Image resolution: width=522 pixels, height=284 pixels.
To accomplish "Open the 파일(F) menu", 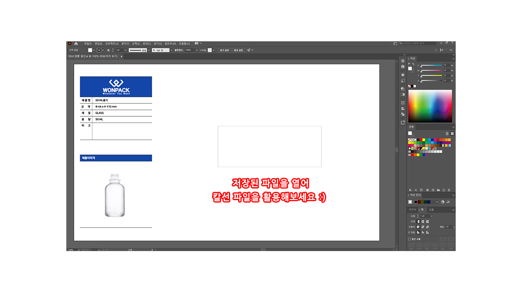I will tap(88, 43).
